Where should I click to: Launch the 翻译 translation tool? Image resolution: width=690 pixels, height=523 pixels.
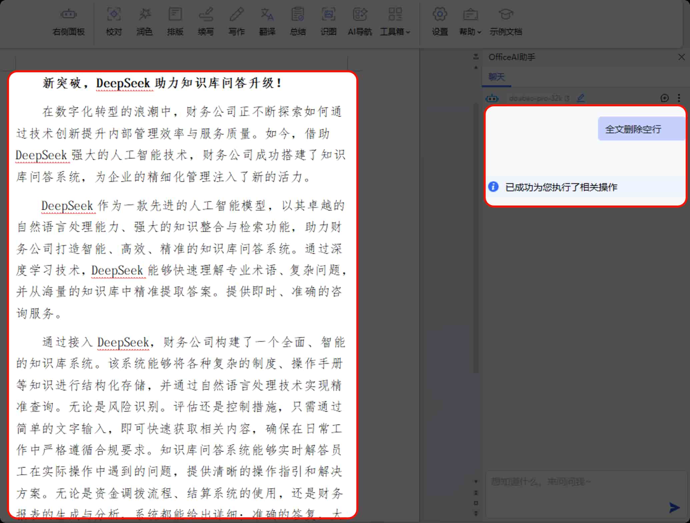[x=267, y=21]
